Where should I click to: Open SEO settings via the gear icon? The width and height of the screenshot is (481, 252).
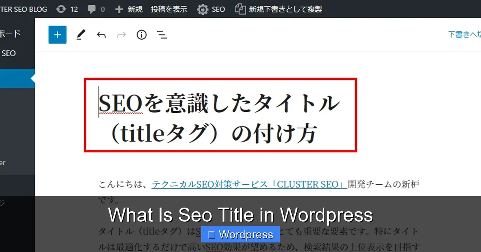[x=211, y=9]
